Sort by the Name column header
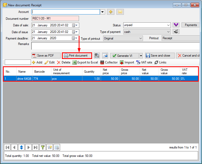Viewport: 202px width, 164px height. click(x=24, y=71)
